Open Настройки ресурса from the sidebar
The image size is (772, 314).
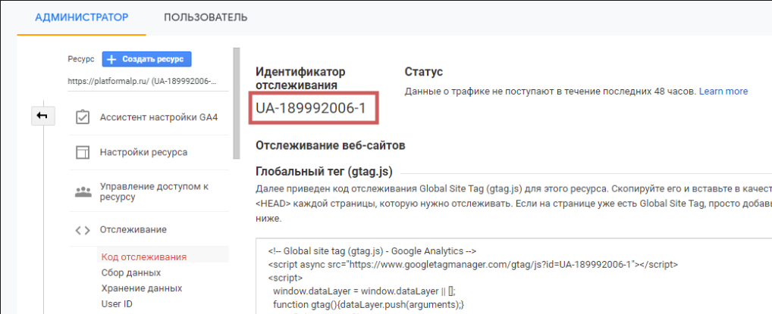(x=143, y=152)
